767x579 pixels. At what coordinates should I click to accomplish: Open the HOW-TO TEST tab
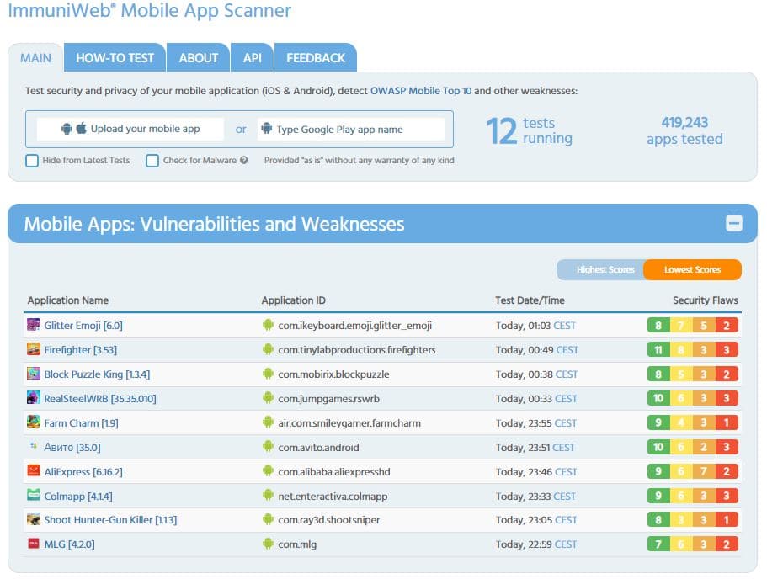tap(115, 58)
